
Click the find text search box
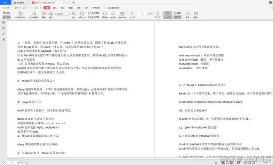(113, 8)
